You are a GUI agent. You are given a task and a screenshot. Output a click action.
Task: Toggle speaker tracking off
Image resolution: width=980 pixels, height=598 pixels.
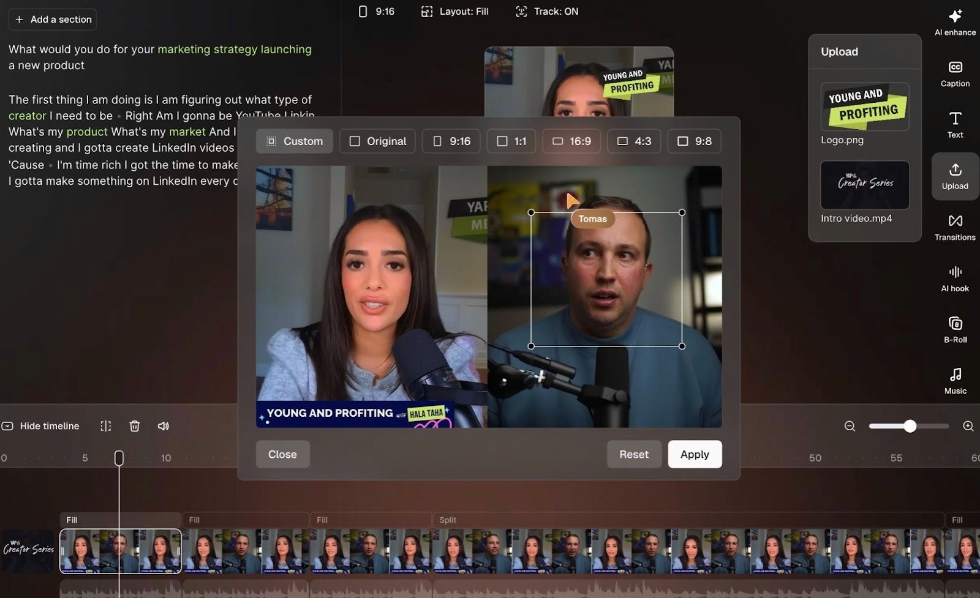pos(546,11)
